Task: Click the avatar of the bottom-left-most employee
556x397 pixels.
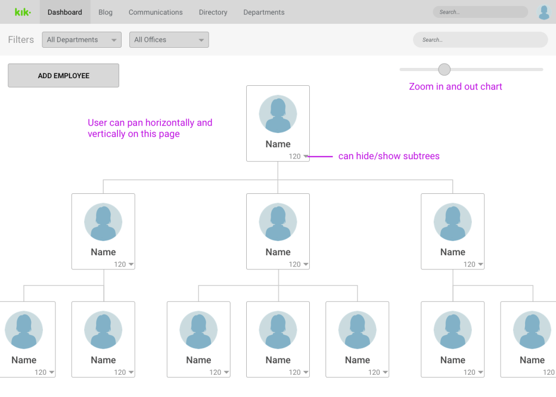Action: (x=24, y=330)
